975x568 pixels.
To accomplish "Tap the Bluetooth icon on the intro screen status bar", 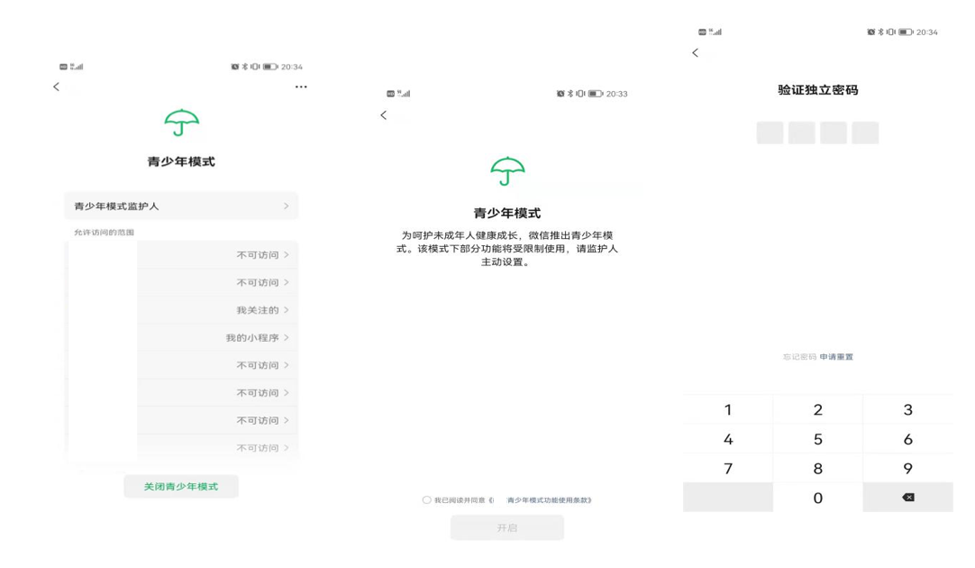I will click(x=570, y=94).
